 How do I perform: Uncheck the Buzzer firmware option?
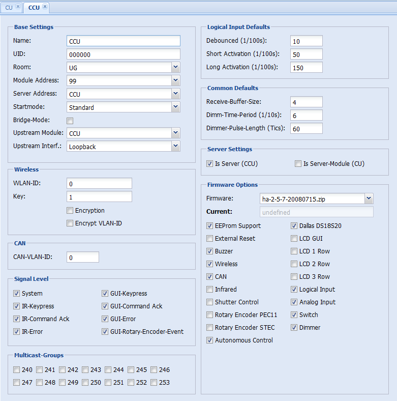coord(210,251)
